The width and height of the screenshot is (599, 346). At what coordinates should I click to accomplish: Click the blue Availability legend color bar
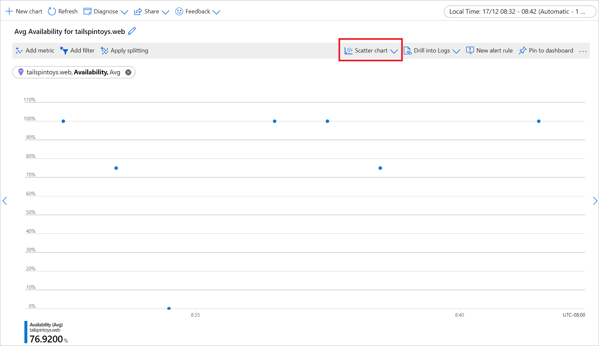[26, 332]
